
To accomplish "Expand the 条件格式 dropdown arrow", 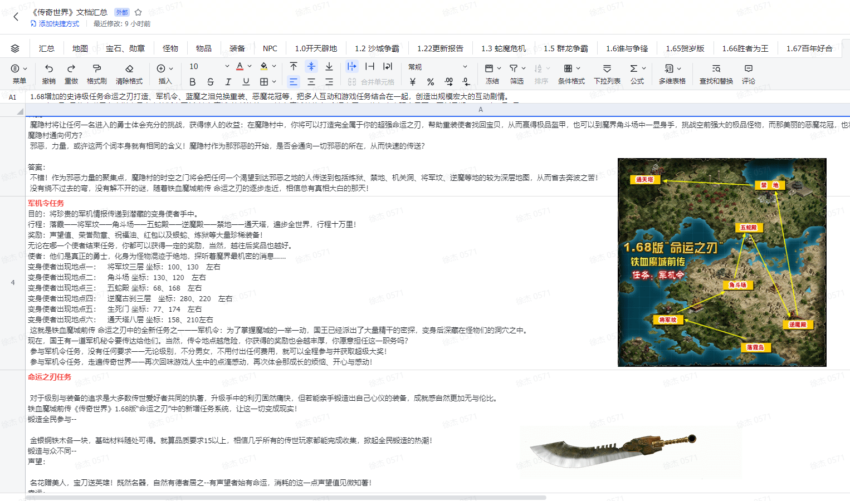I will tap(578, 68).
